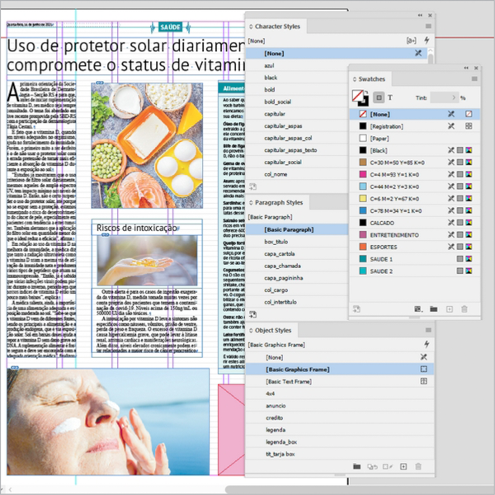Viewport: 495px width, 495px height.
Task: Click clear overrides icon in Object Styles footer
Action: (x=372, y=467)
